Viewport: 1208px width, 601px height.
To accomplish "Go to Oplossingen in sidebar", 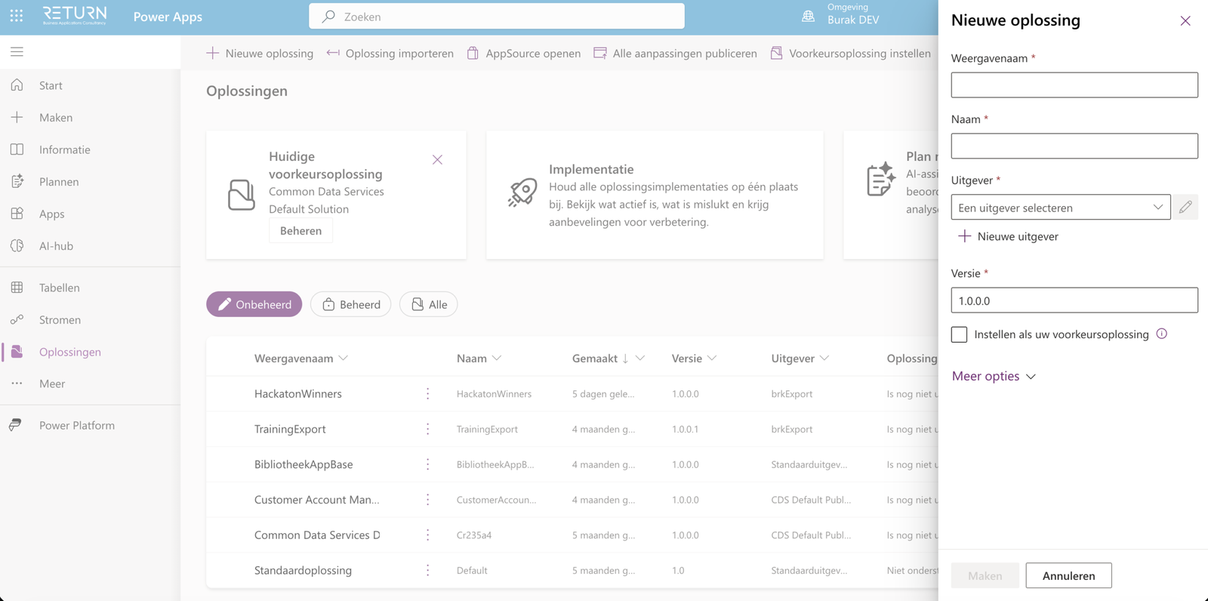I will pyautogui.click(x=91, y=352).
